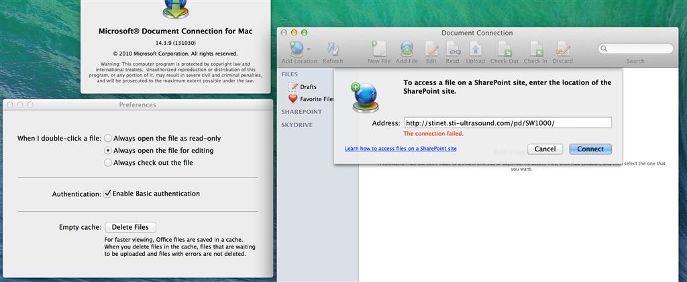Click the Favorite Files heart icon
The height and width of the screenshot is (282, 687).
coord(293,99)
